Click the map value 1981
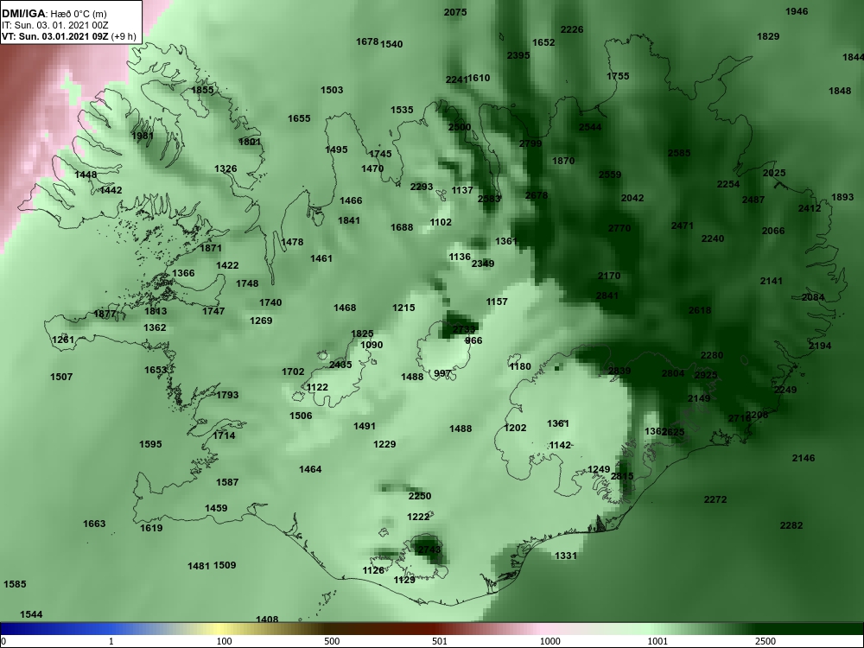864x648 pixels. pyautogui.click(x=143, y=136)
